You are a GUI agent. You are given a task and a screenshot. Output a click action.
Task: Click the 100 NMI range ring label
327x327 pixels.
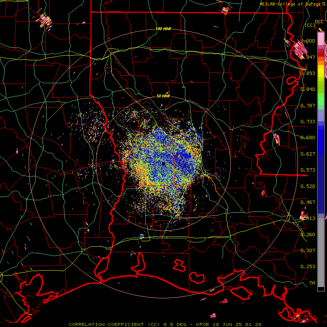coord(163,29)
